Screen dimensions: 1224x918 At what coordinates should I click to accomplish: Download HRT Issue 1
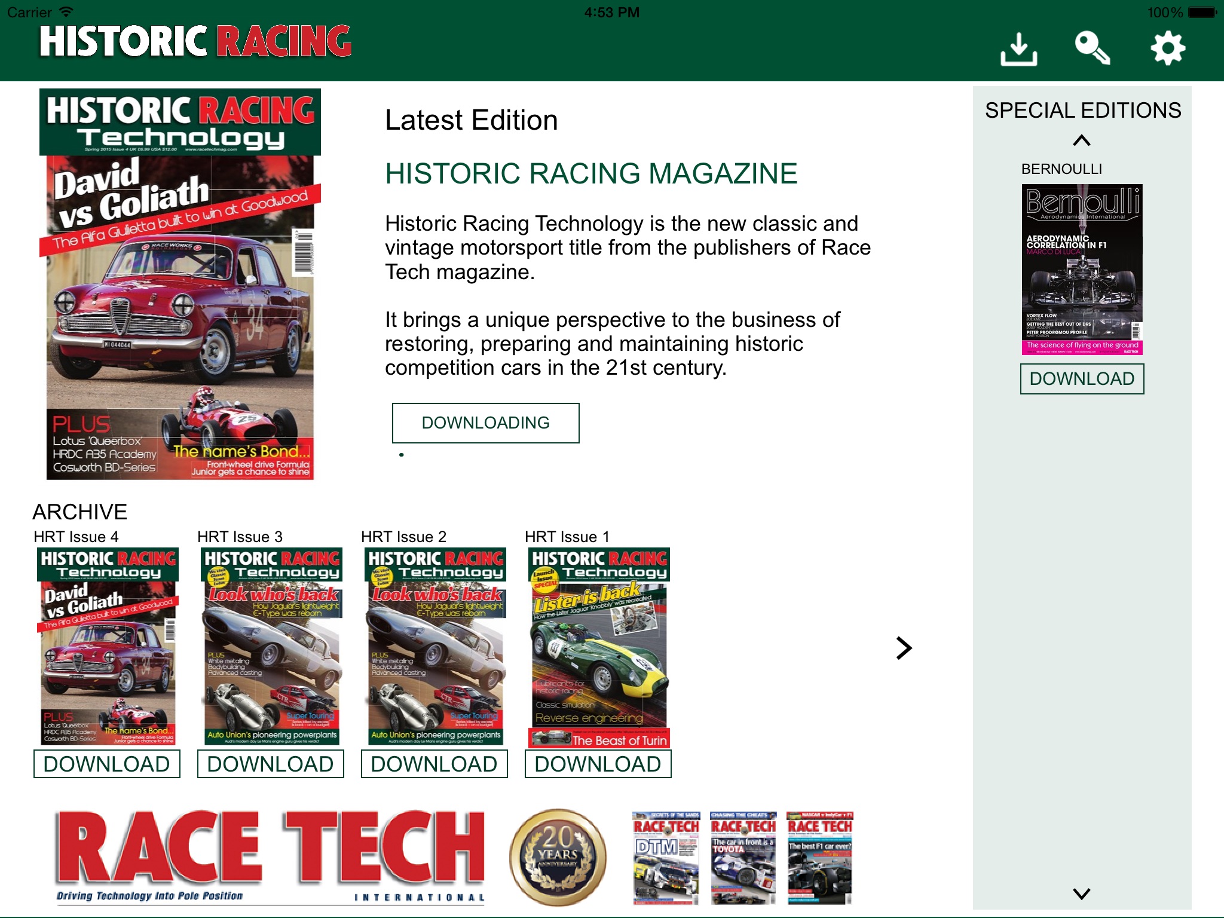[598, 764]
